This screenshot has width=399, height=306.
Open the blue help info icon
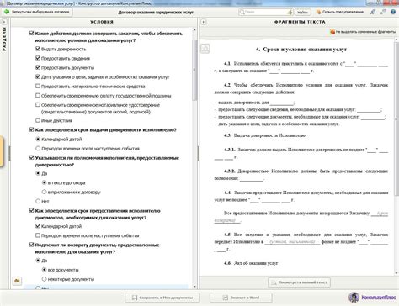click(x=393, y=12)
